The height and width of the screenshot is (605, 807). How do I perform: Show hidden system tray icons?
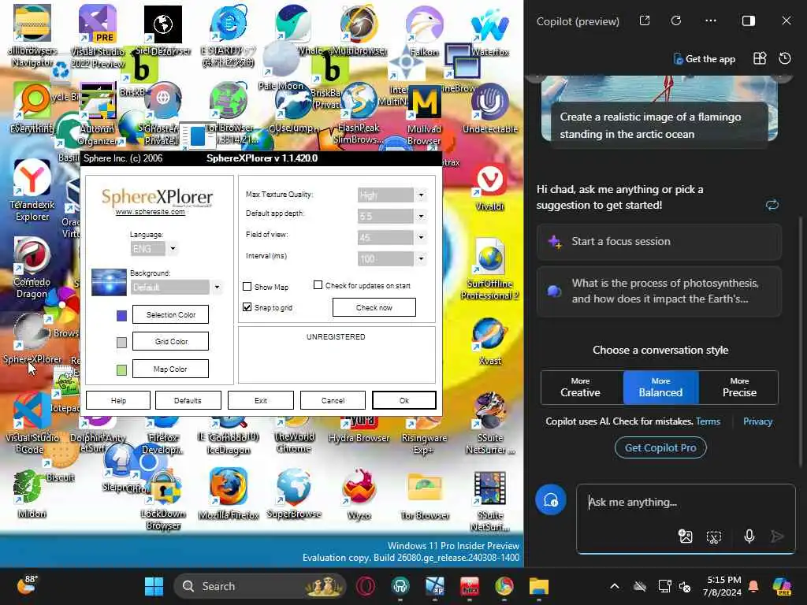[x=615, y=586]
